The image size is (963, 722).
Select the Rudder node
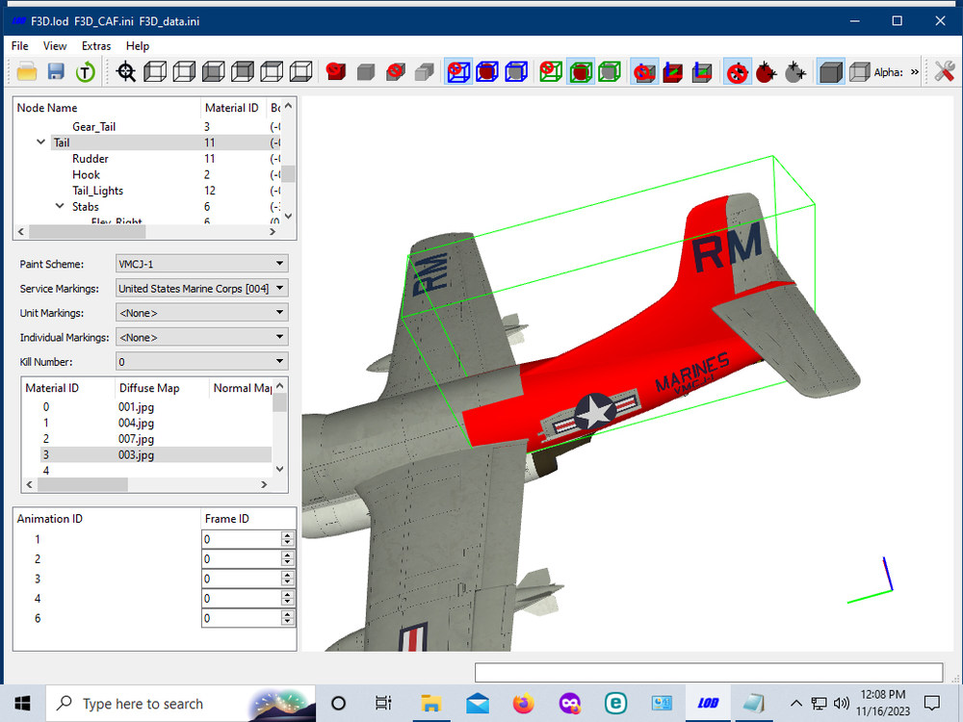pyautogui.click(x=91, y=159)
